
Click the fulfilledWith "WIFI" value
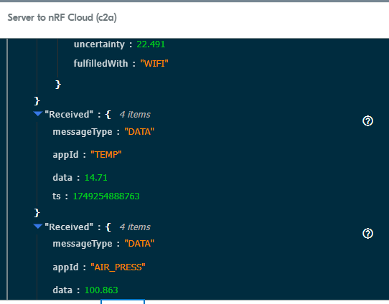click(154, 63)
